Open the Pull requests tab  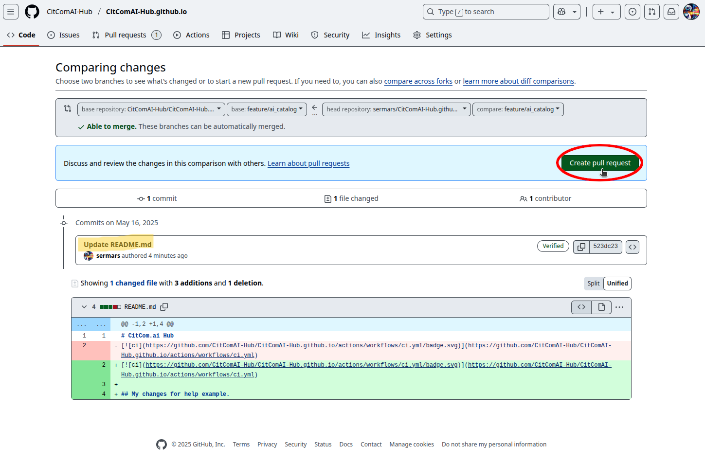(127, 35)
